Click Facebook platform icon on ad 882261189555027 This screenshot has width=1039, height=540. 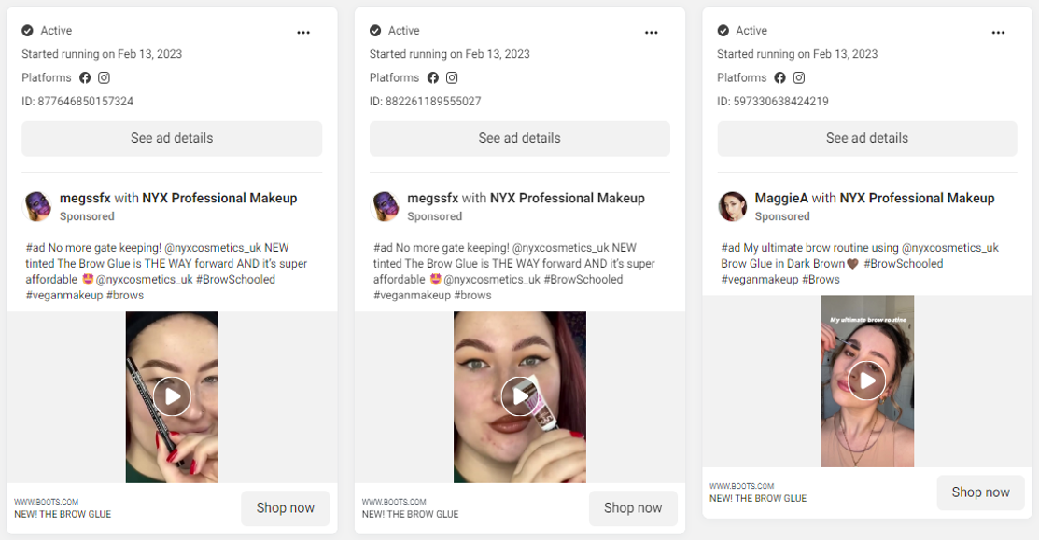pyautogui.click(x=433, y=77)
